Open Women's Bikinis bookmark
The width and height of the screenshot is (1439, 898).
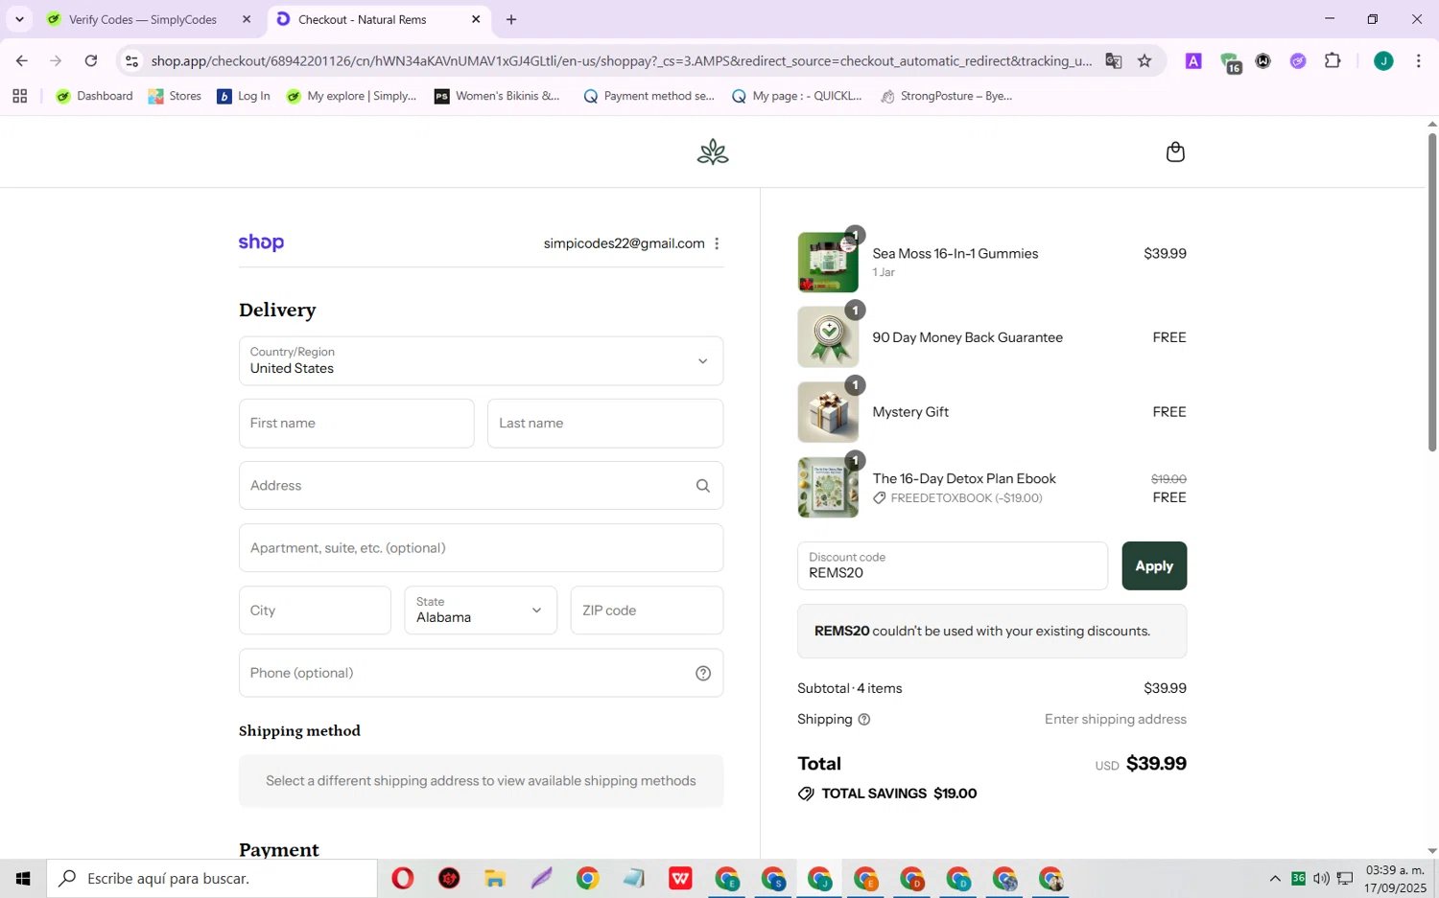[497, 96]
